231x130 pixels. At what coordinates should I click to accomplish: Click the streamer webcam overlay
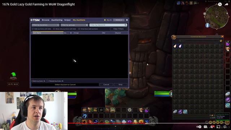tap(34, 111)
